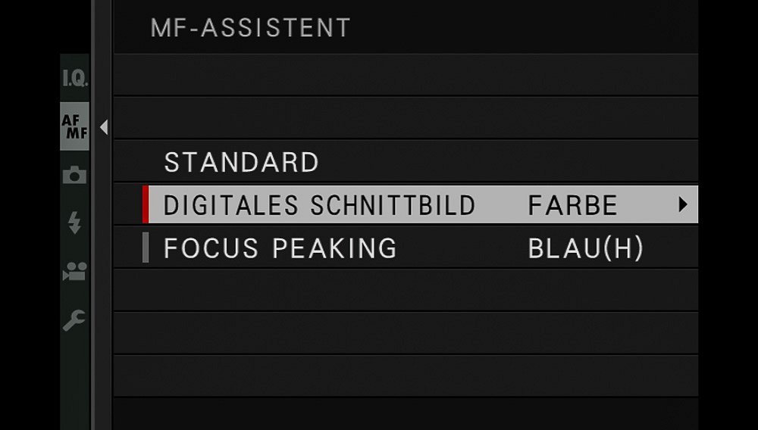Click the empty row directly below Focus Peaking

406,290
